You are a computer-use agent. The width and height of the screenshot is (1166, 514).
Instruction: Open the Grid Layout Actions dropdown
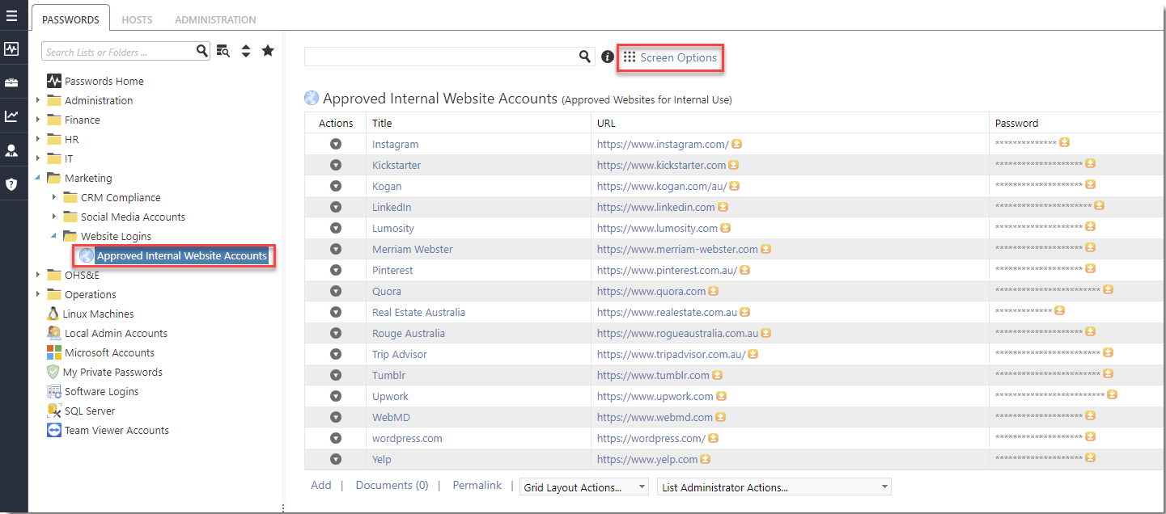click(583, 486)
